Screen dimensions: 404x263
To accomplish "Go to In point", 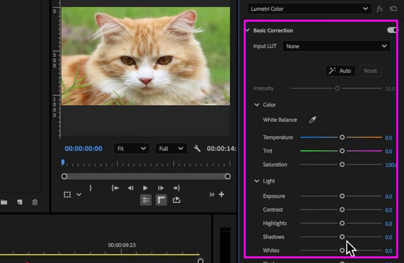I will coord(115,188).
